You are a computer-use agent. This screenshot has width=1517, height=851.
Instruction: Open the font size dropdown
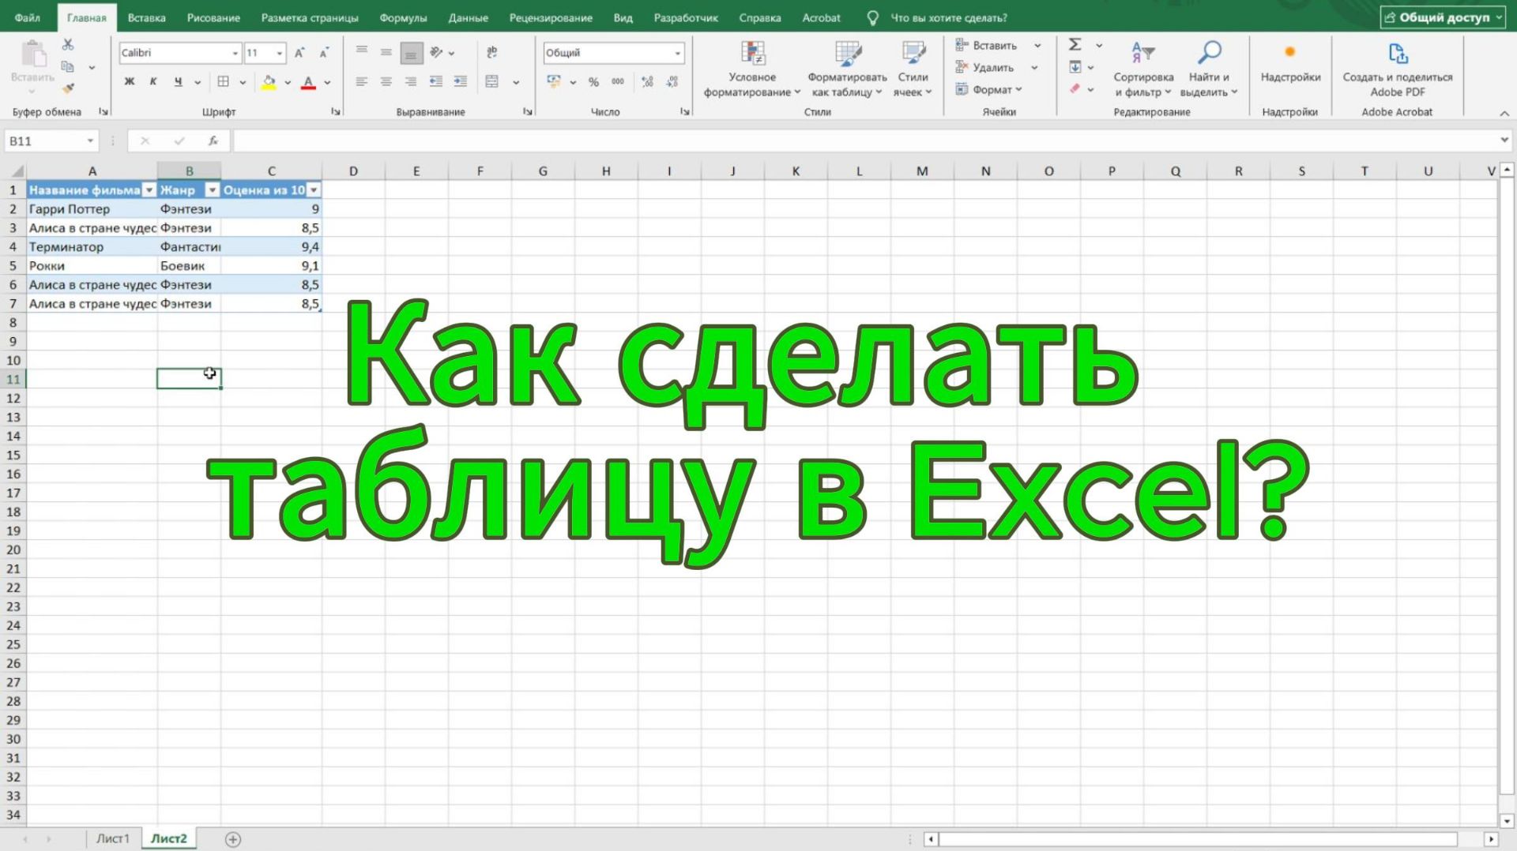(280, 53)
